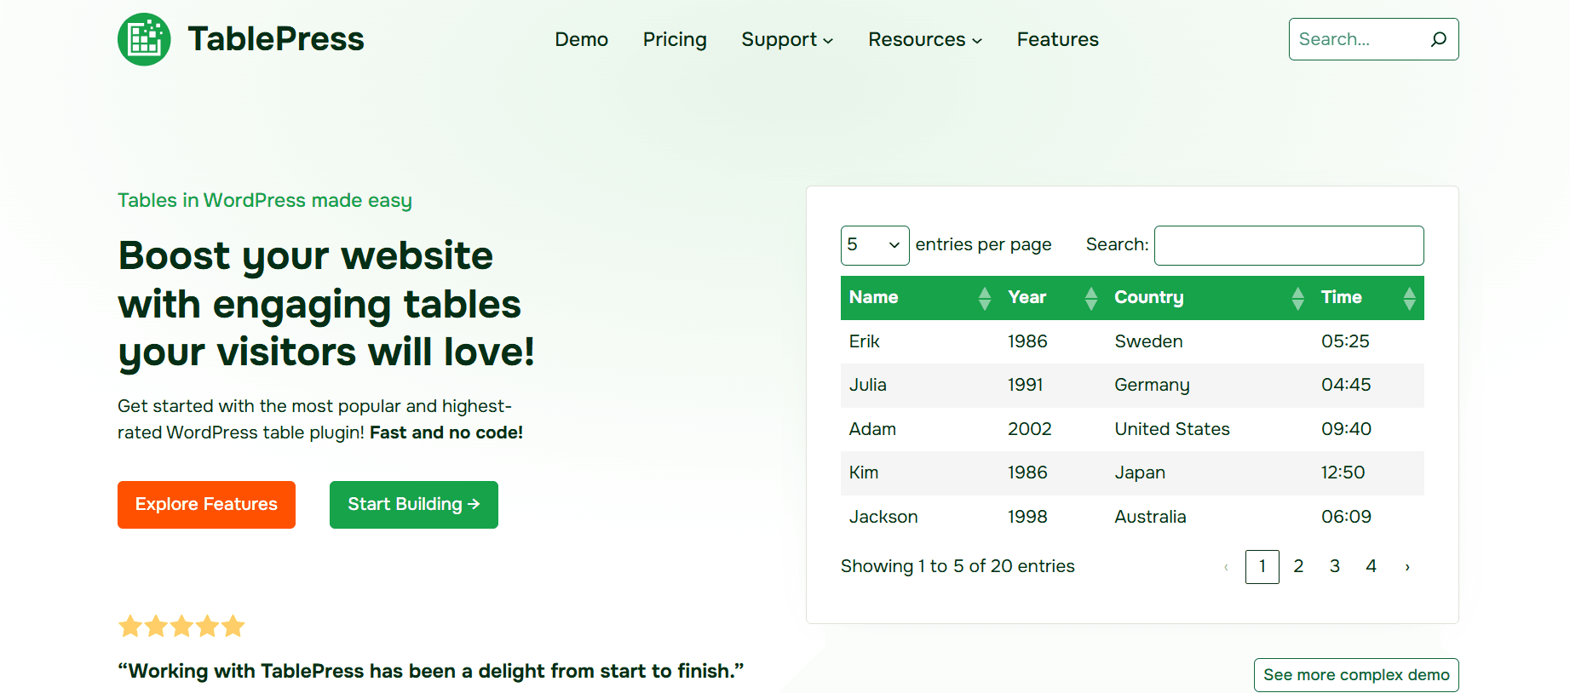Click the Germany country cell
The image size is (1570, 693).
(1210, 386)
